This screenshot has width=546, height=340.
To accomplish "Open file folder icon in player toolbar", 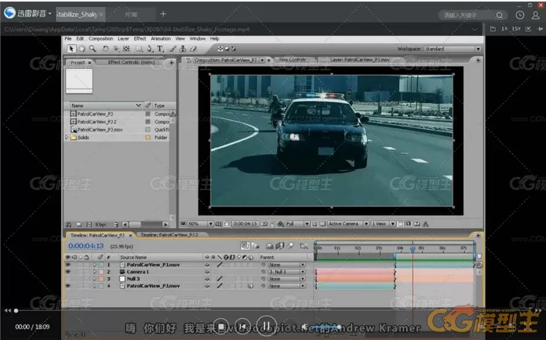I will click(x=492, y=29).
